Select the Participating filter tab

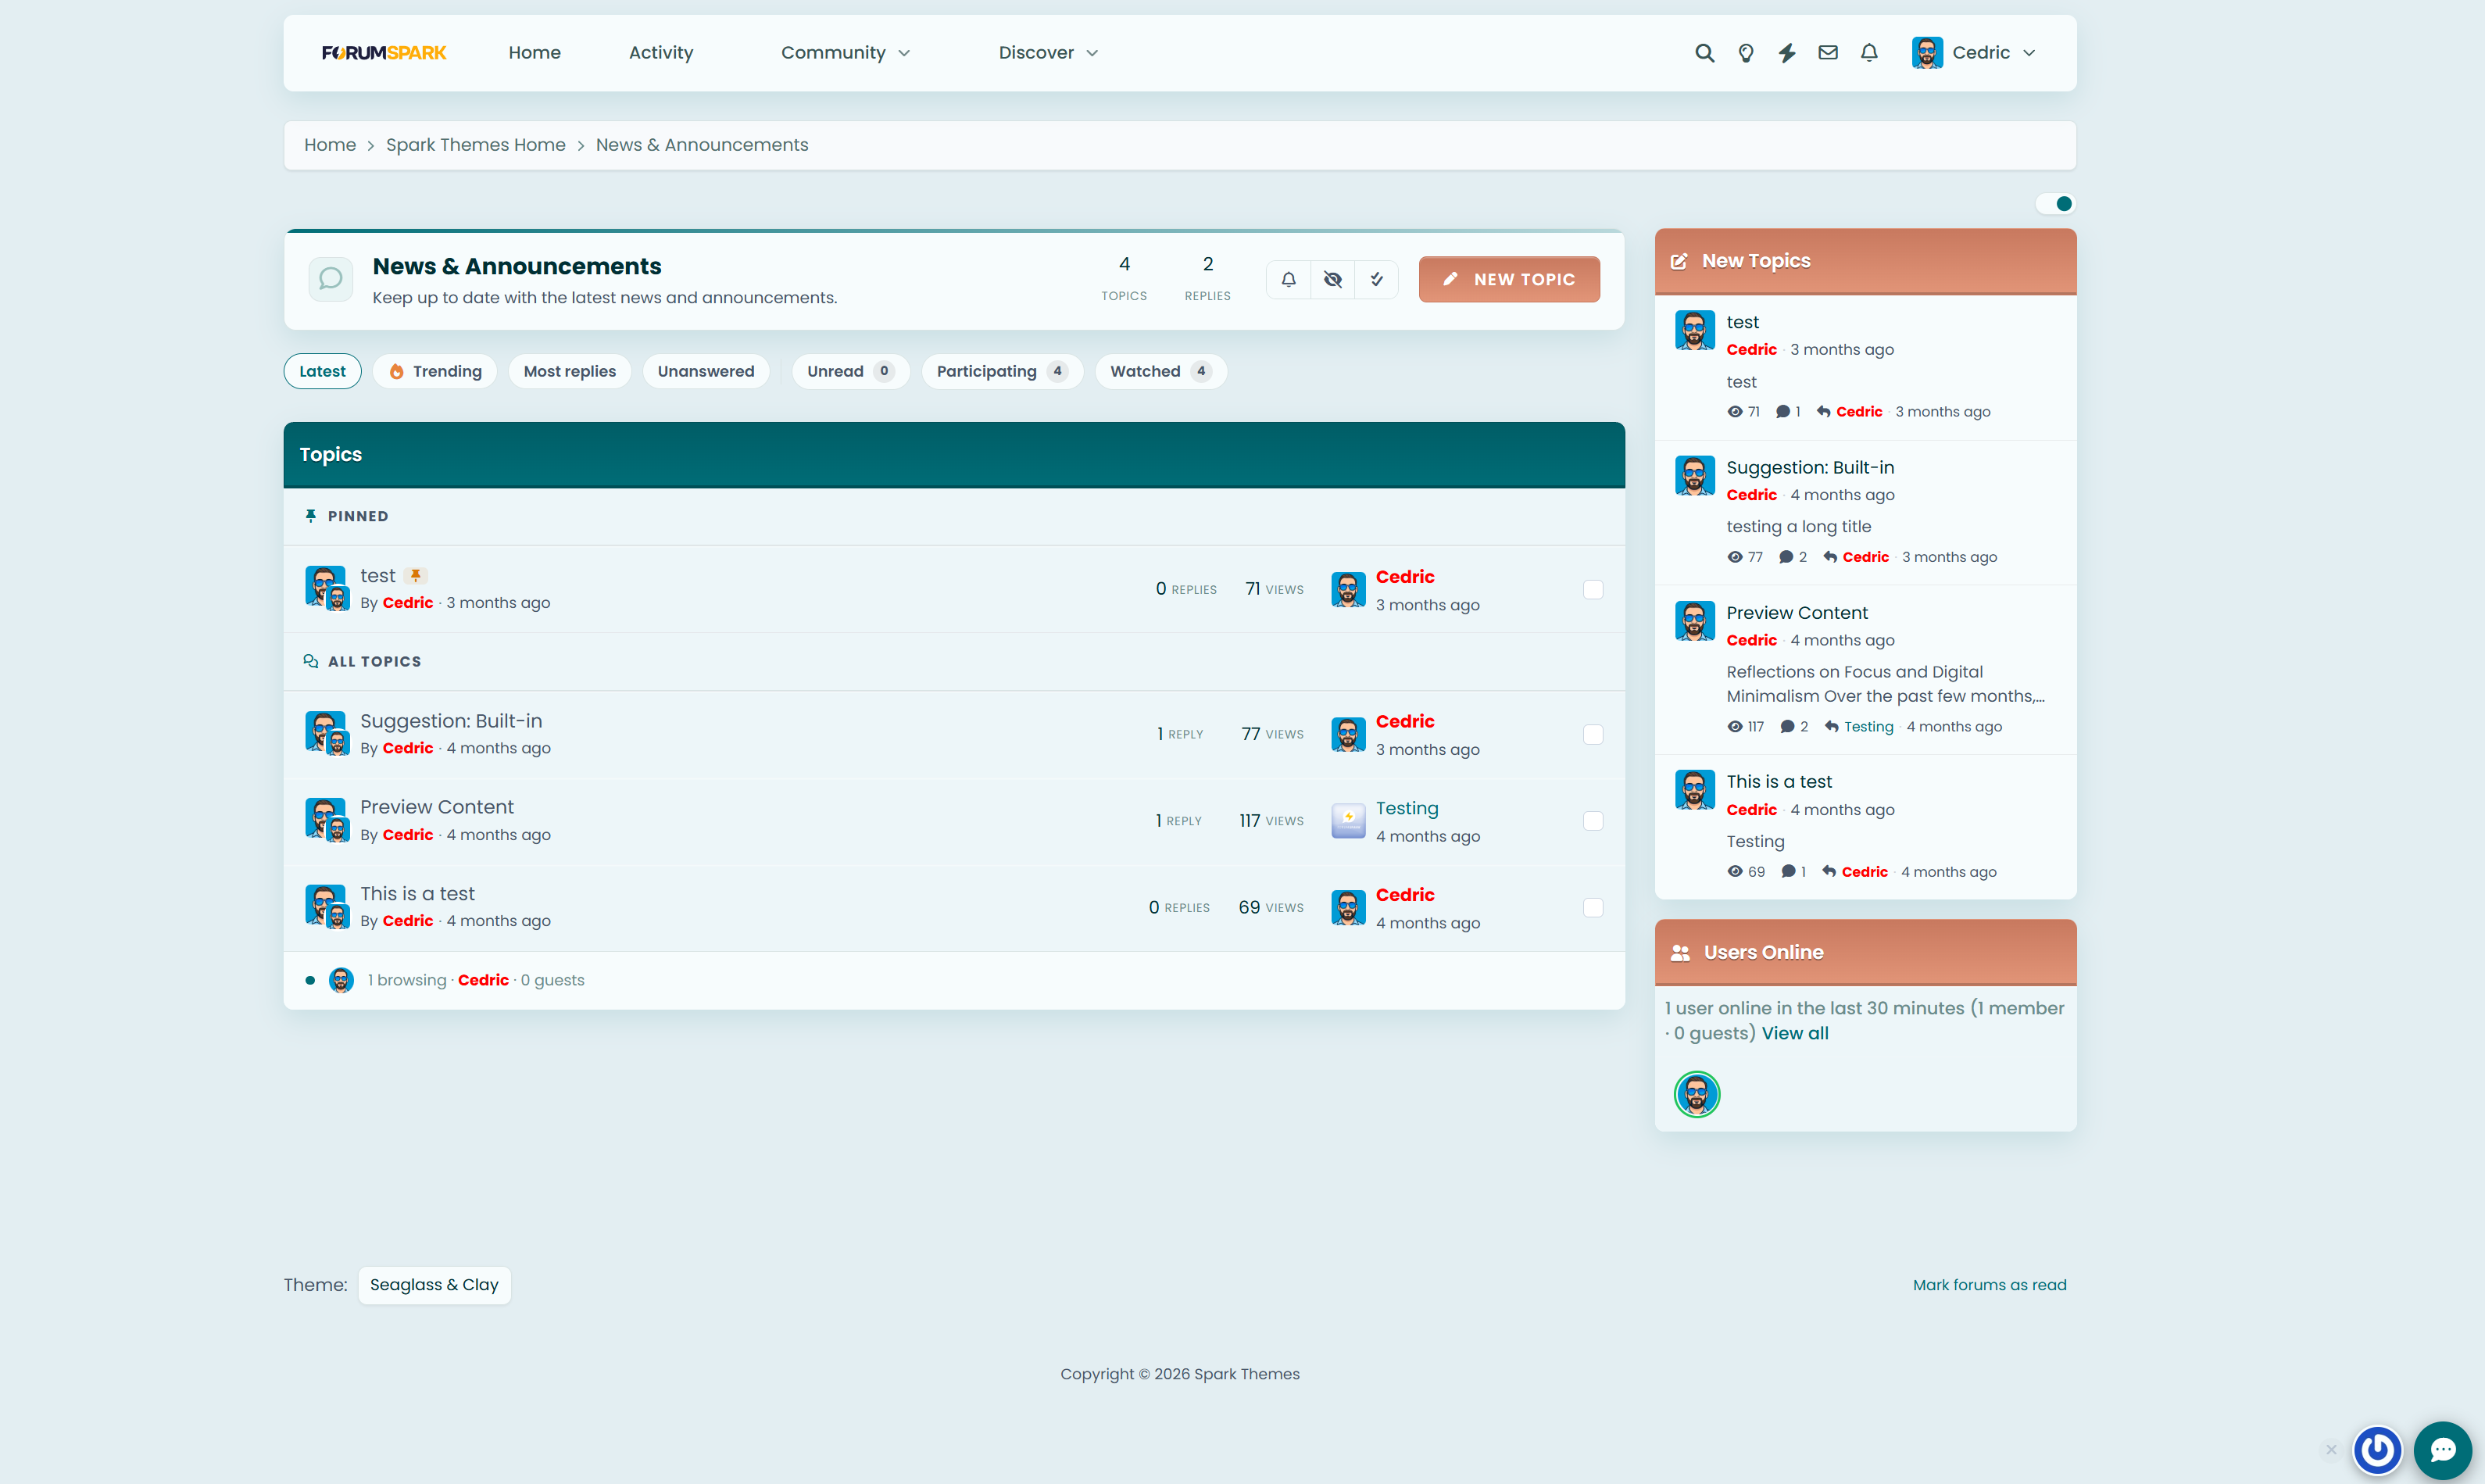(1002, 371)
